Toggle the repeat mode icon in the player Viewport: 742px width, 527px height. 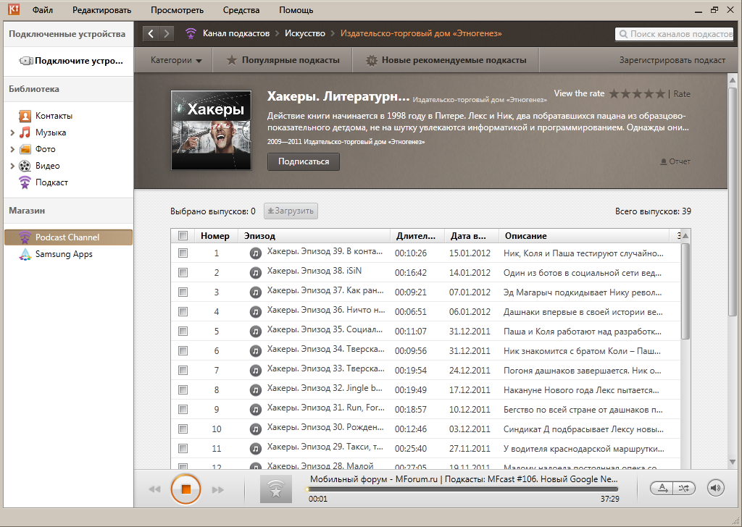tap(662, 488)
